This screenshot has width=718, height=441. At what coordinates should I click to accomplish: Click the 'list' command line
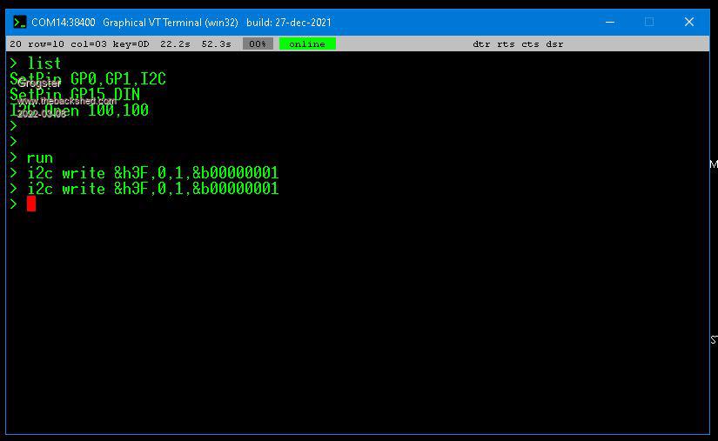coord(44,63)
